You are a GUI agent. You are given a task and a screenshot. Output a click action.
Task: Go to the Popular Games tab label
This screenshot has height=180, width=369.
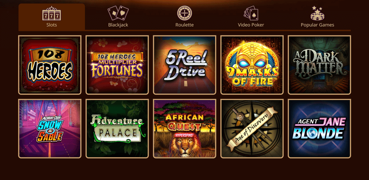point(317,25)
